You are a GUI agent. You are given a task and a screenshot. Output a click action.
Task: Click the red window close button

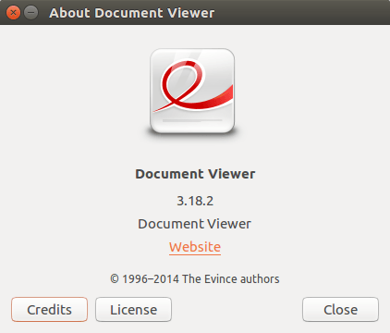click(x=13, y=13)
